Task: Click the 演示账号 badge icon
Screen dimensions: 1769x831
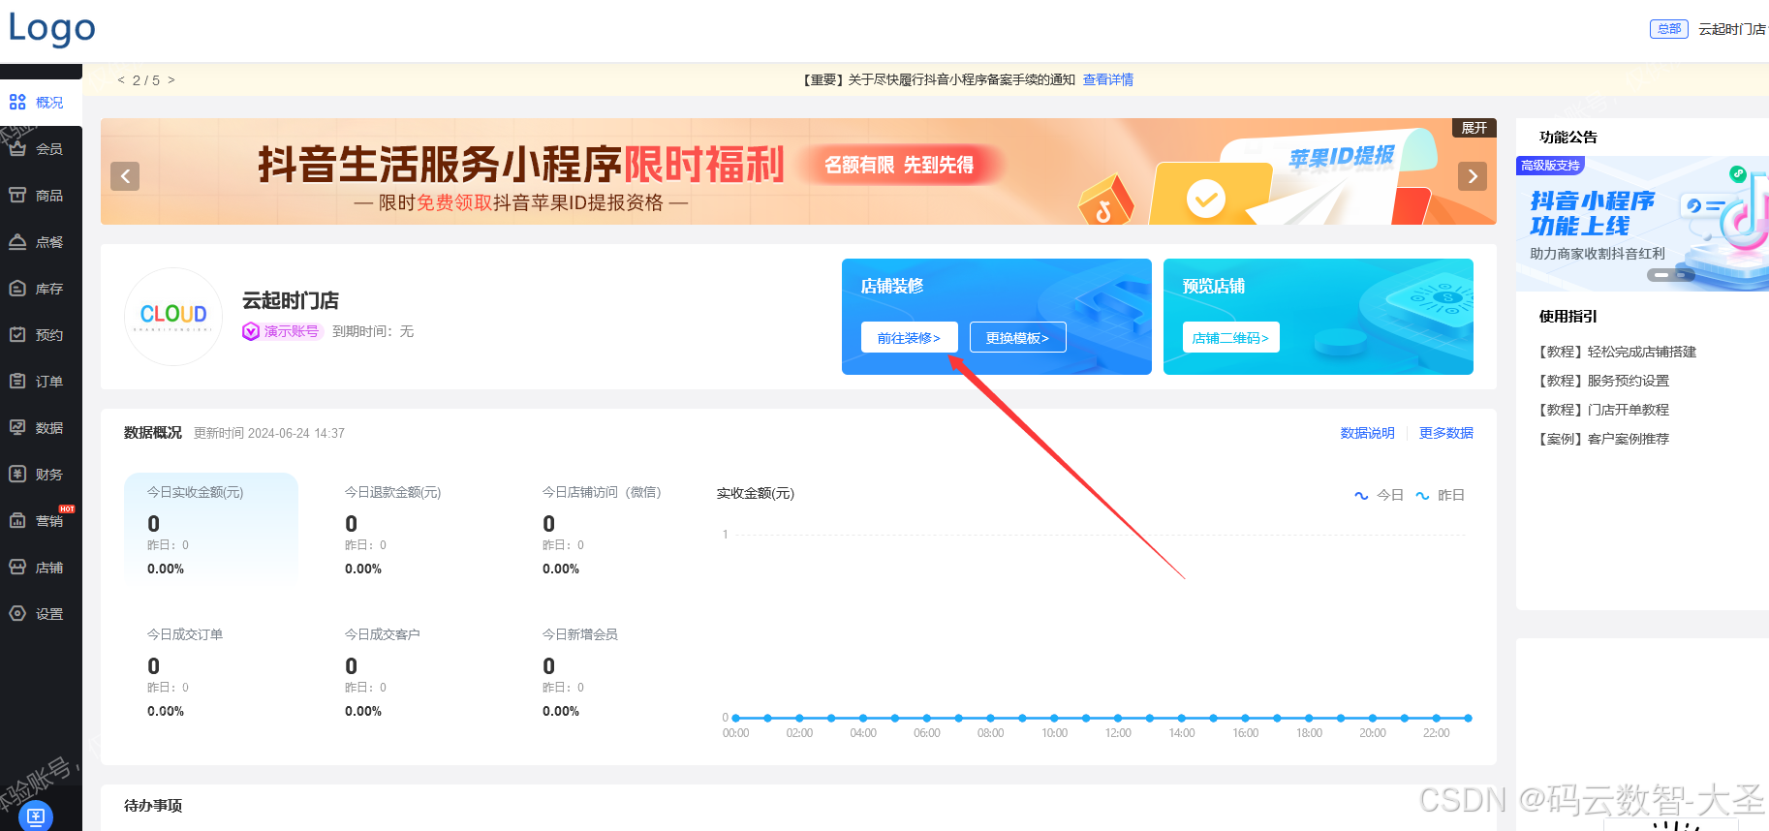Action: click(250, 331)
